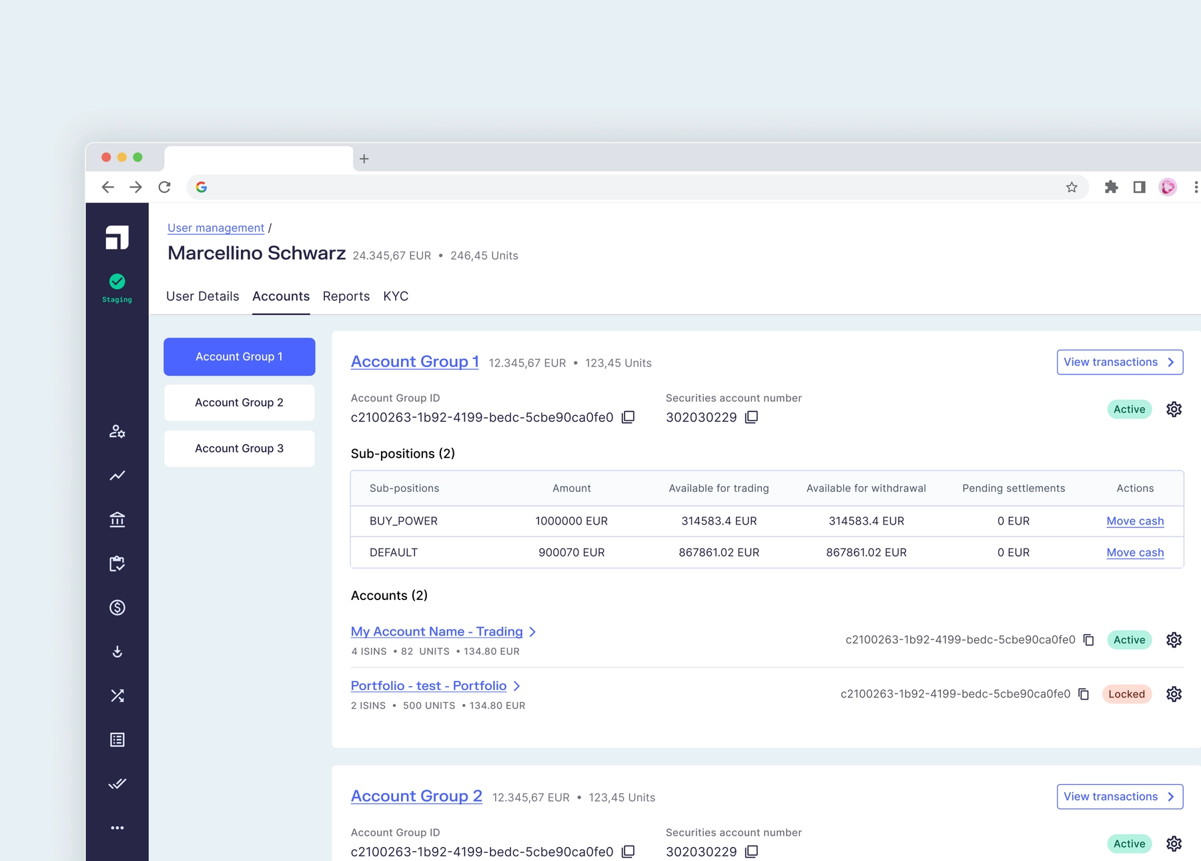The image size is (1201, 861).
Task: Switch to the User Details tab
Action: [x=202, y=296]
